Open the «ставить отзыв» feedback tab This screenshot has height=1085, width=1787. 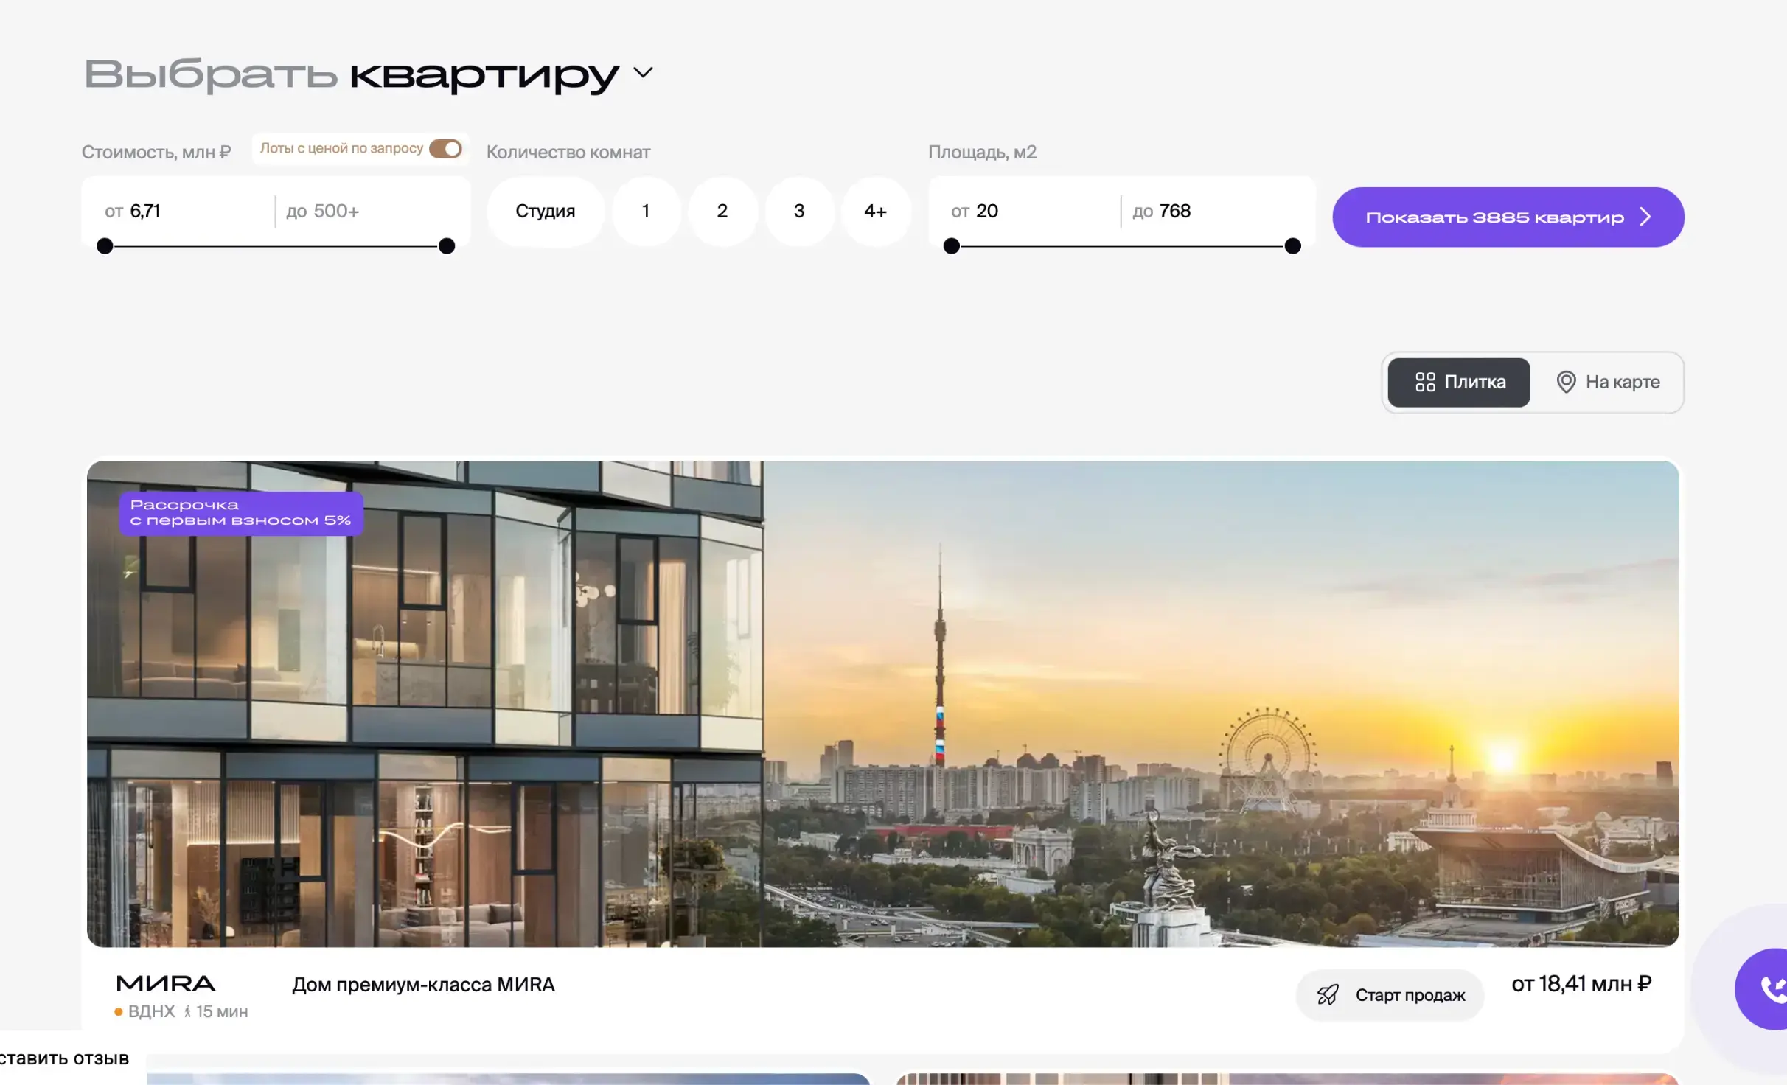[x=65, y=1058]
